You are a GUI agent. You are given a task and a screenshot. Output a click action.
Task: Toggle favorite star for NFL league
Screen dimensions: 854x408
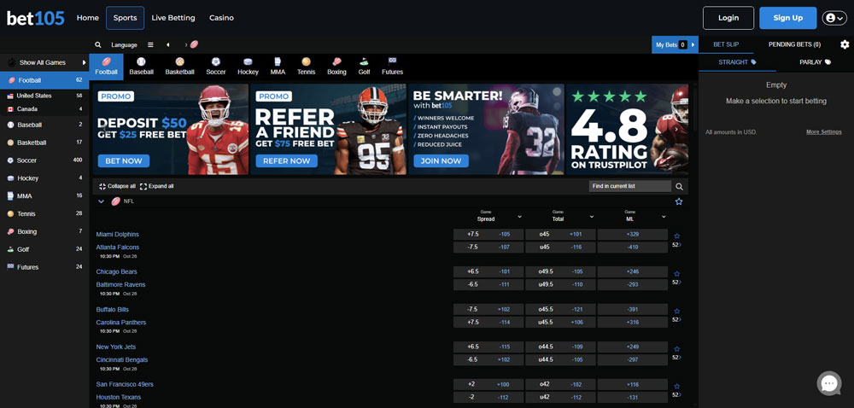point(679,201)
